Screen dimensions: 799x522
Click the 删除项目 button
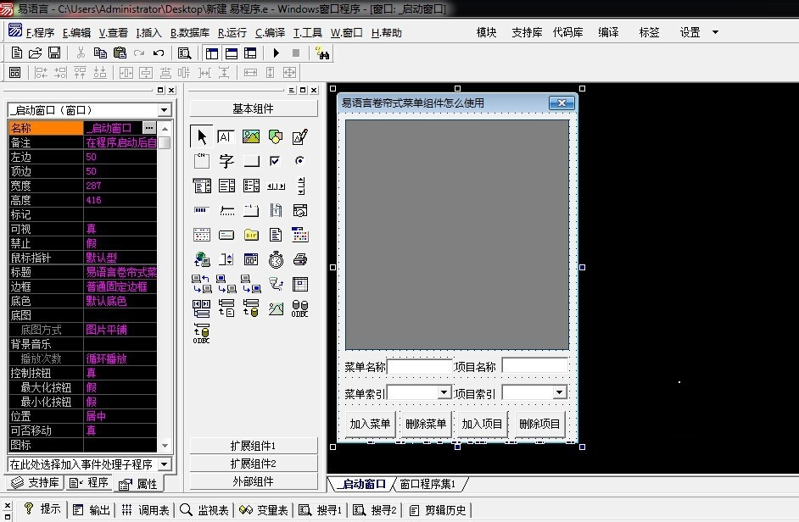[x=539, y=424]
